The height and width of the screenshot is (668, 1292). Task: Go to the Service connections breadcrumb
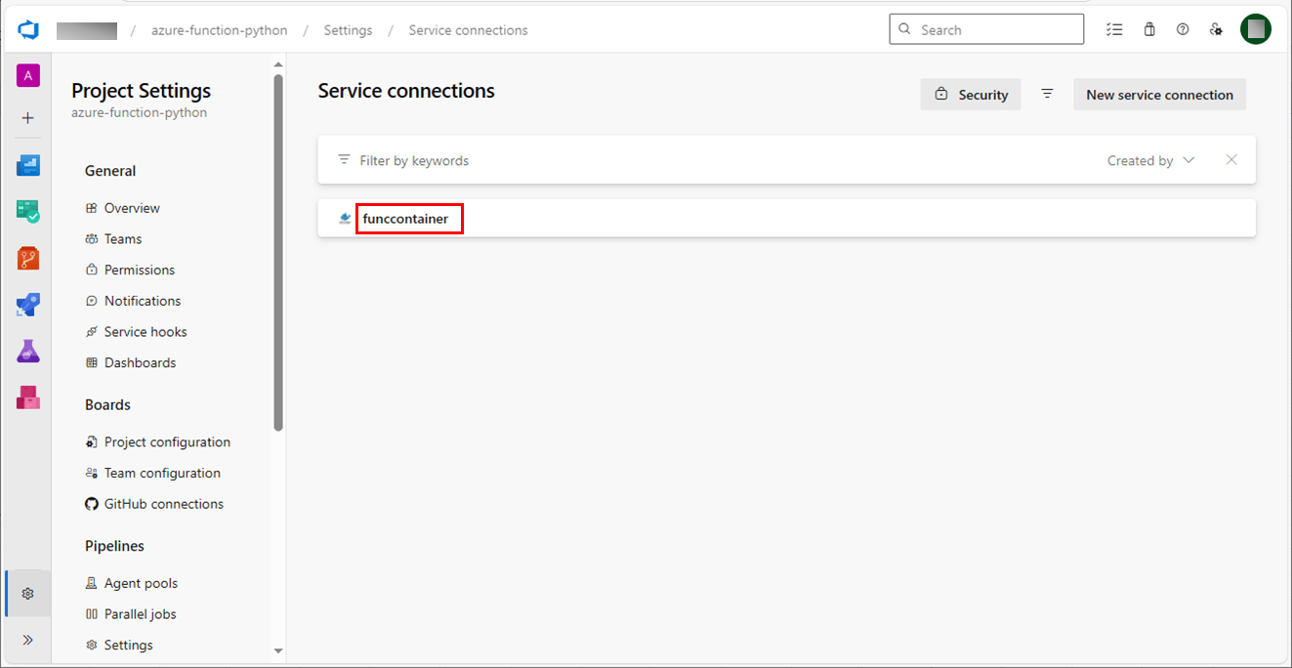click(469, 30)
